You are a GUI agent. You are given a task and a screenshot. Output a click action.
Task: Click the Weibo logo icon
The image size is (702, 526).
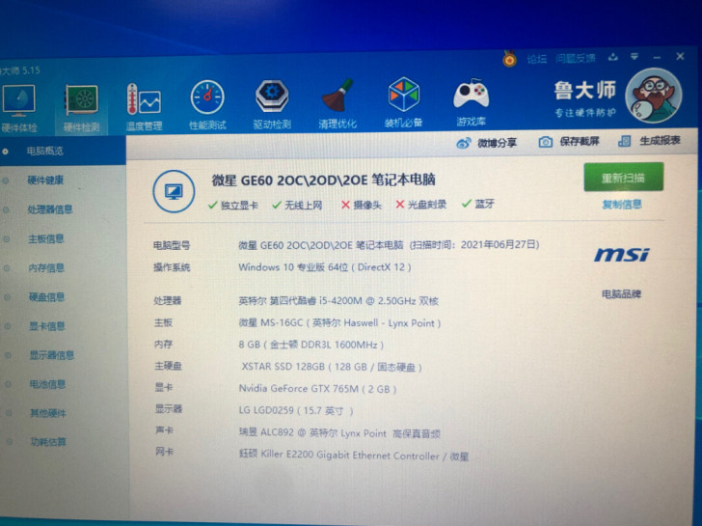point(464,144)
